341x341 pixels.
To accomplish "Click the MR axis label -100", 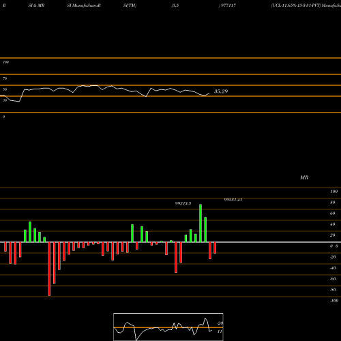I will (334, 301).
